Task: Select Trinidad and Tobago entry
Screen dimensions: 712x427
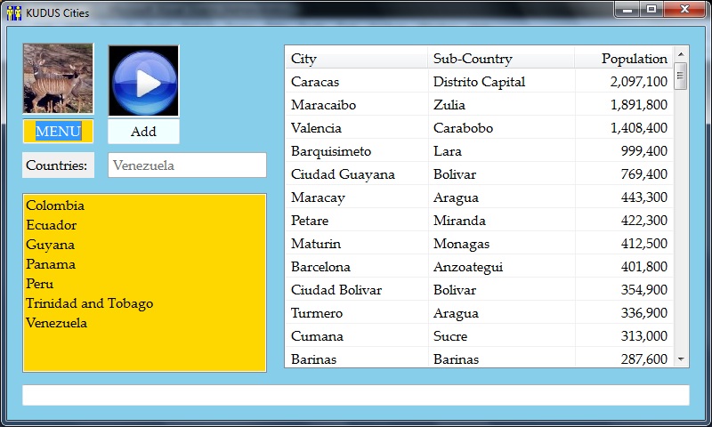Action: (89, 303)
